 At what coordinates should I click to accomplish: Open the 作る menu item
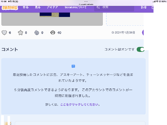click(26, 7)
